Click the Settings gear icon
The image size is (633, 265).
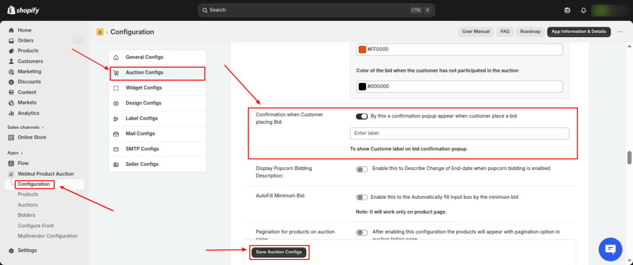[11, 250]
